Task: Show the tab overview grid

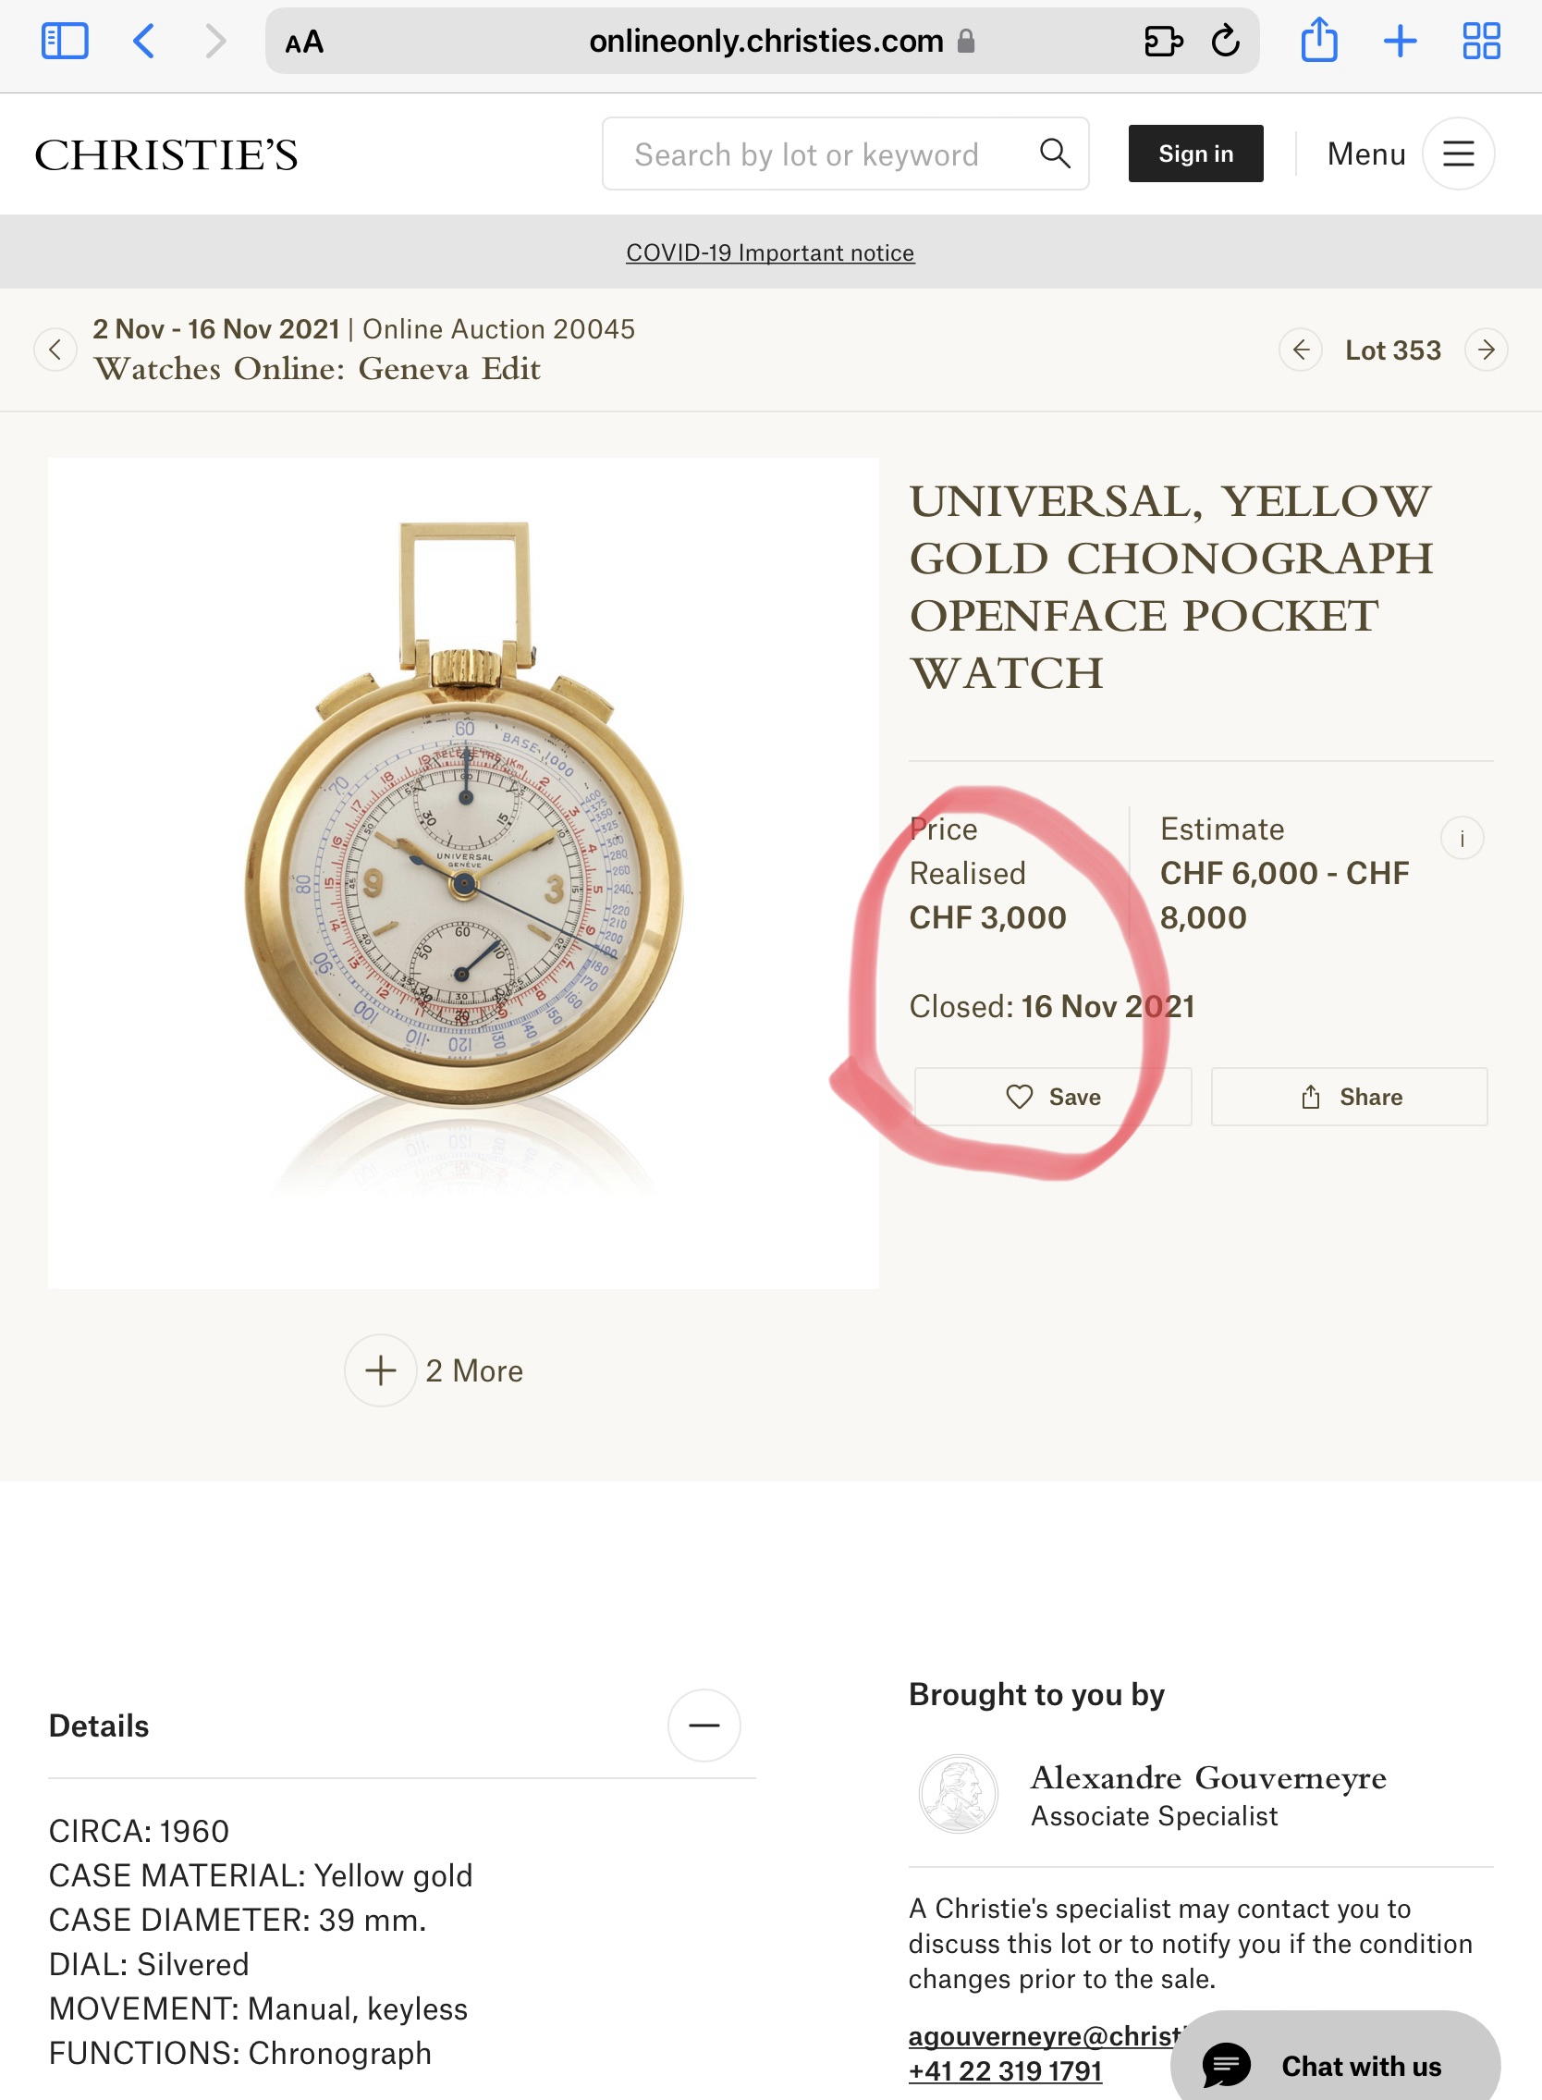Action: (1480, 41)
